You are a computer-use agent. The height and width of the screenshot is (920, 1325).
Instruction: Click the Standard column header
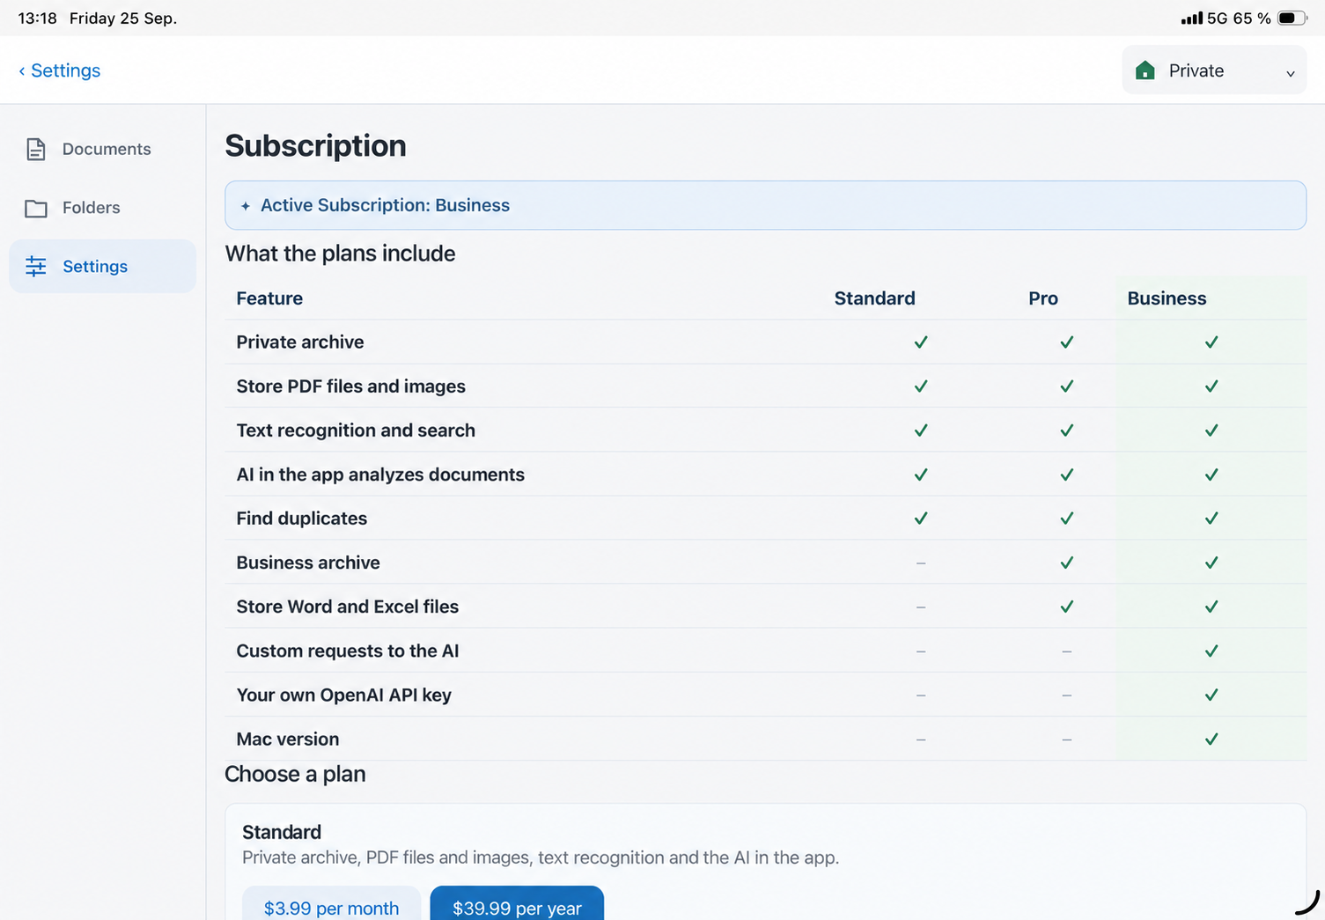pyautogui.click(x=874, y=298)
